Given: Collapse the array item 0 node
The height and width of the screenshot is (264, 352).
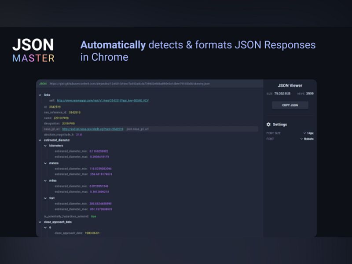Looking at the screenshot, I should [x=46, y=227].
